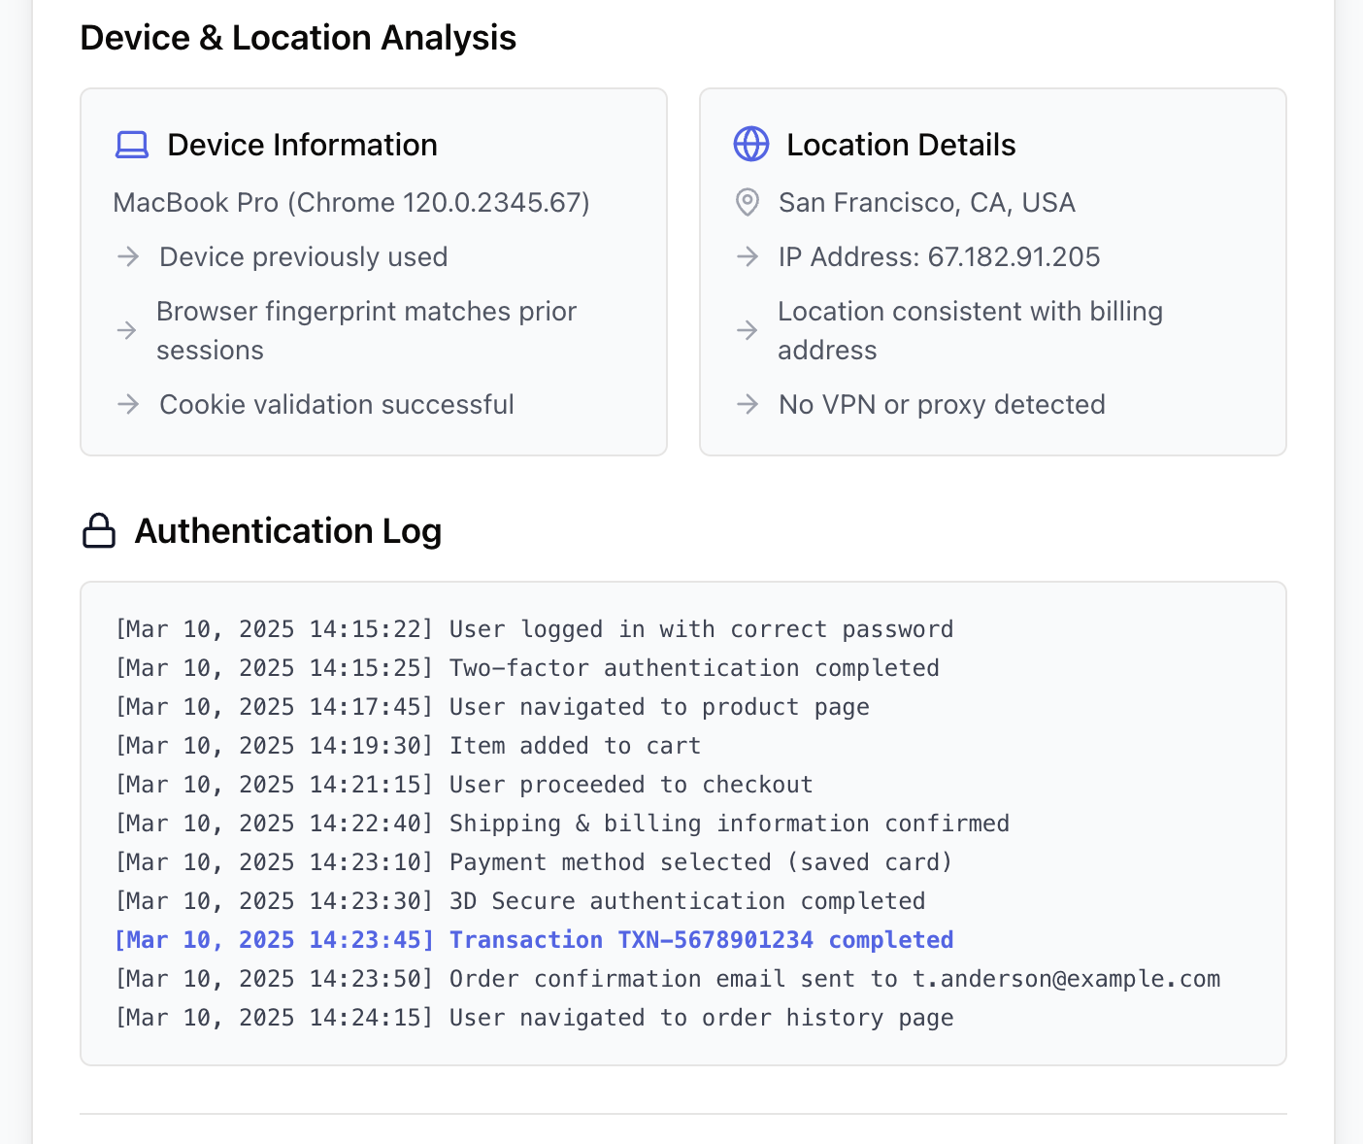Select the 3D Secure authentication completed entry
This screenshot has width=1363, height=1144.
click(x=520, y=901)
